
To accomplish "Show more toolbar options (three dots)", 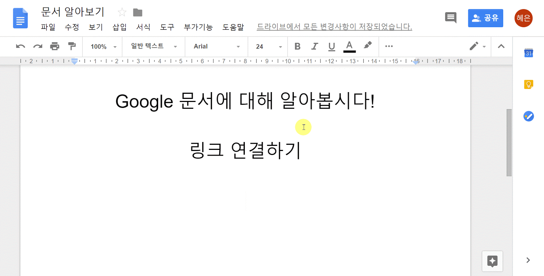I will (389, 46).
